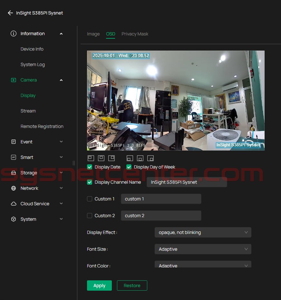Select the bottom-right OSD position icon
Viewport: 281px width, 300px height.
(x=150, y=158)
